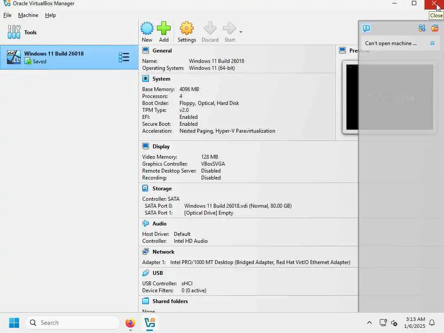Click the Storage section disk icon

tap(146, 188)
